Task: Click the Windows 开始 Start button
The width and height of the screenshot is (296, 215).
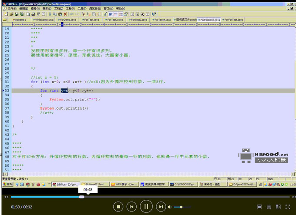Action: click(x=7, y=184)
